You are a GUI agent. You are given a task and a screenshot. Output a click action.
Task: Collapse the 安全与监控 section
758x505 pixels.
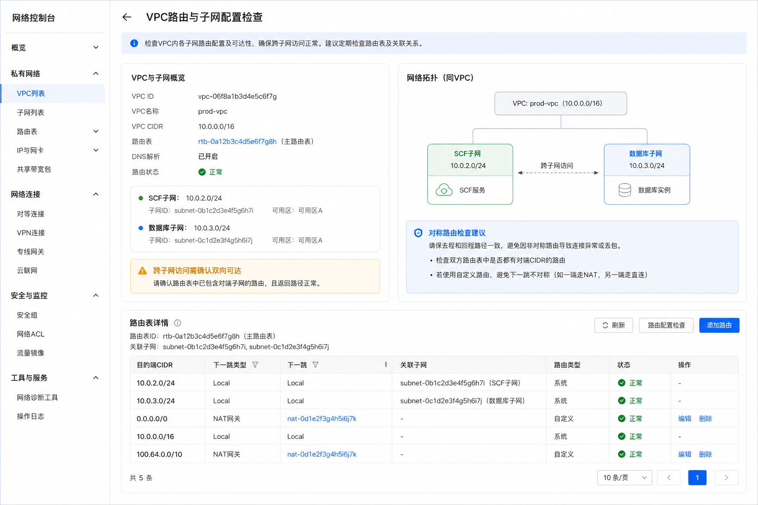pos(96,295)
